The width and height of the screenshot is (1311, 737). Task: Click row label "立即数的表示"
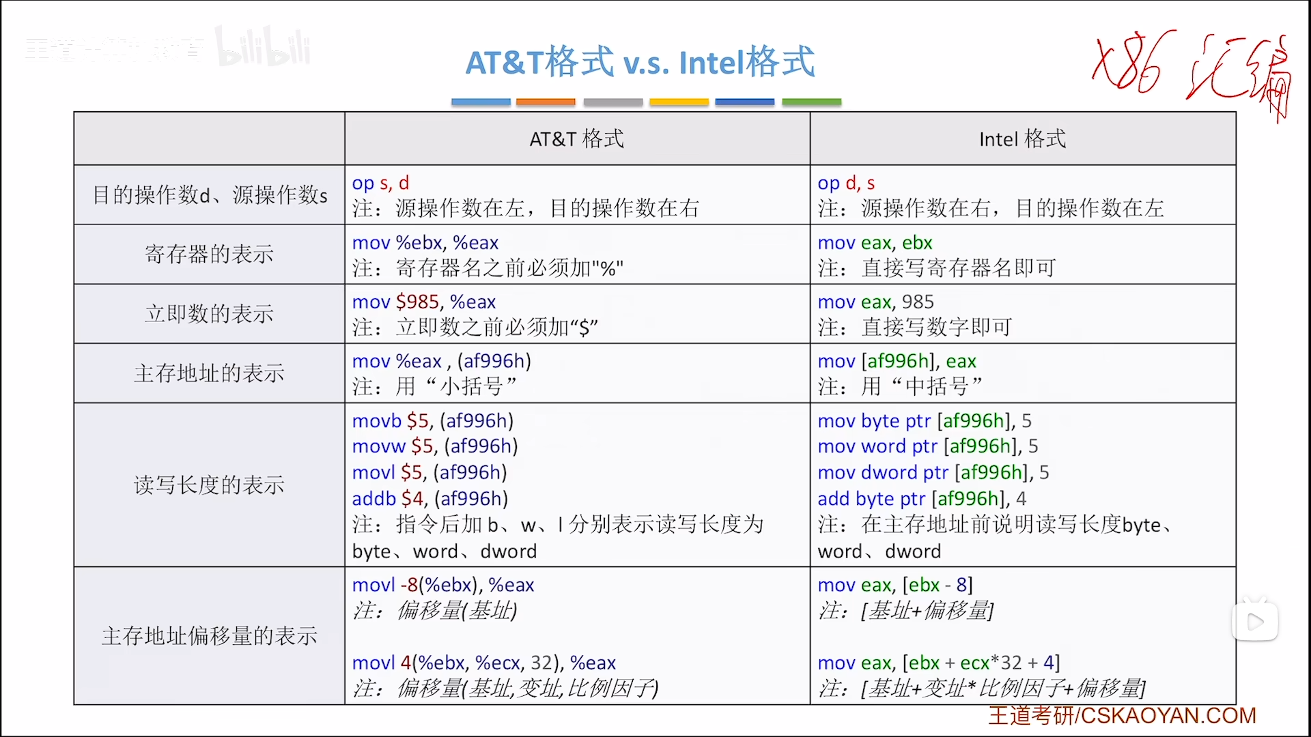click(210, 313)
